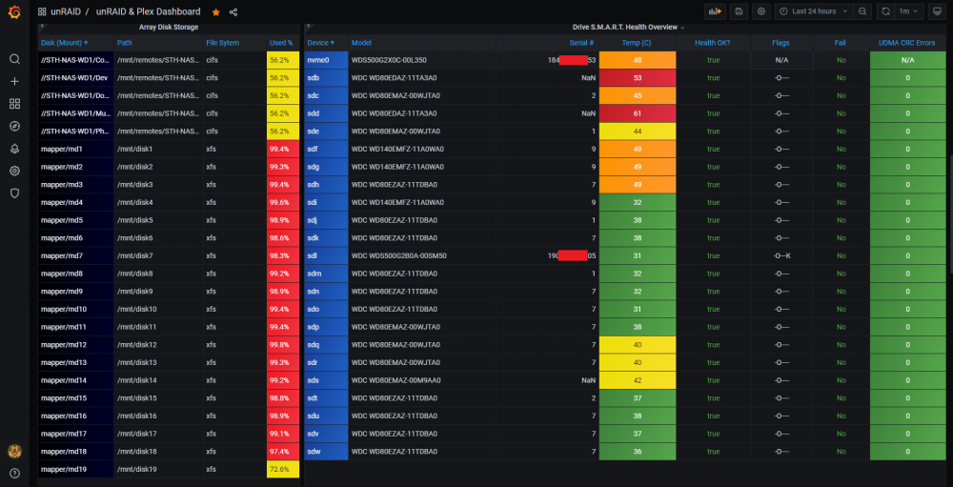Toggle the star to favorite dashboard
Viewport: 953px width, 487px height.
tap(215, 12)
